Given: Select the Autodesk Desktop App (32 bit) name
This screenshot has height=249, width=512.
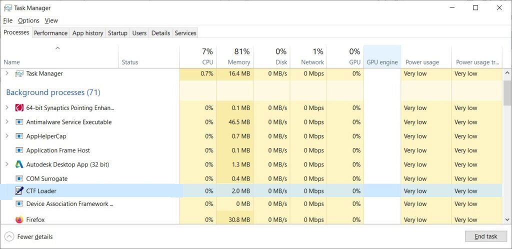Looking at the screenshot, I should point(67,165).
